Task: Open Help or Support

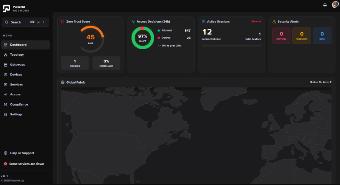Action: coord(22,153)
